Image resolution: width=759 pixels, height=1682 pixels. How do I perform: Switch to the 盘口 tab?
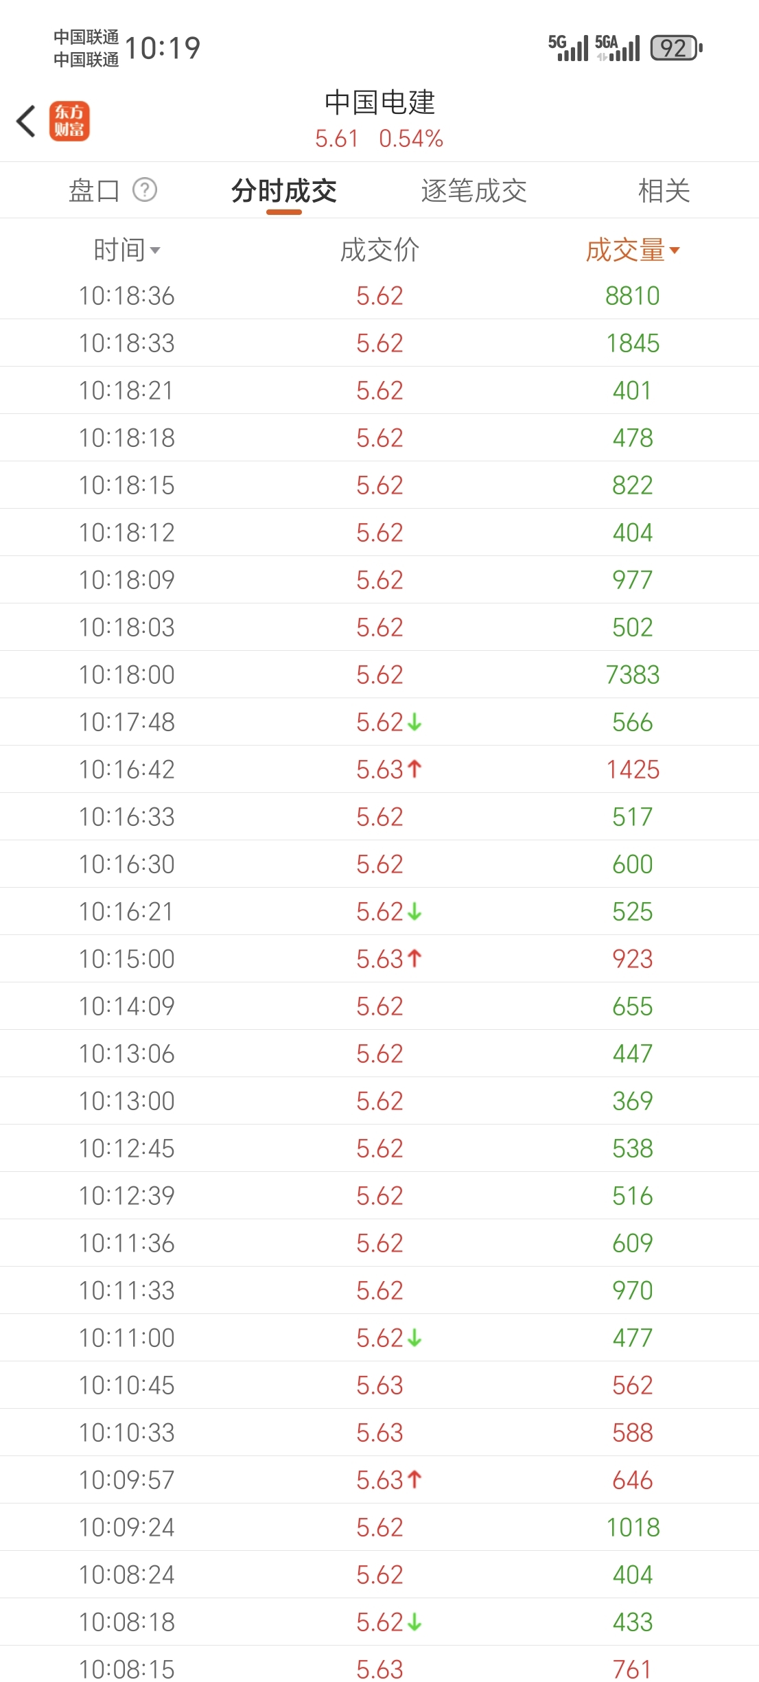click(95, 190)
